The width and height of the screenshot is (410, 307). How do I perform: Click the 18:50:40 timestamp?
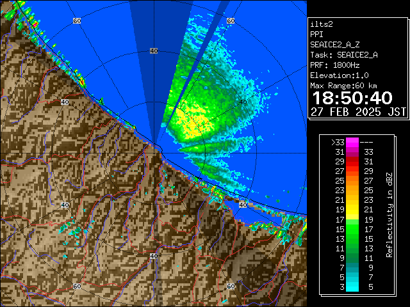[x=352, y=98]
